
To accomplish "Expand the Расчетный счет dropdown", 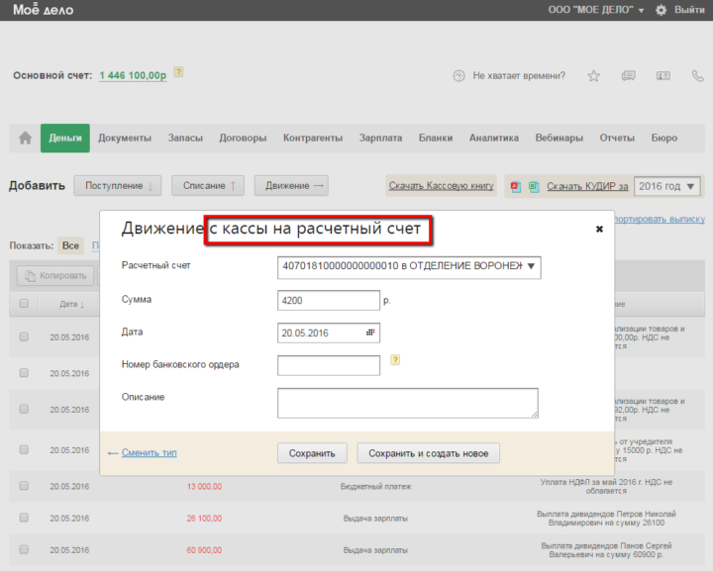I will point(531,266).
